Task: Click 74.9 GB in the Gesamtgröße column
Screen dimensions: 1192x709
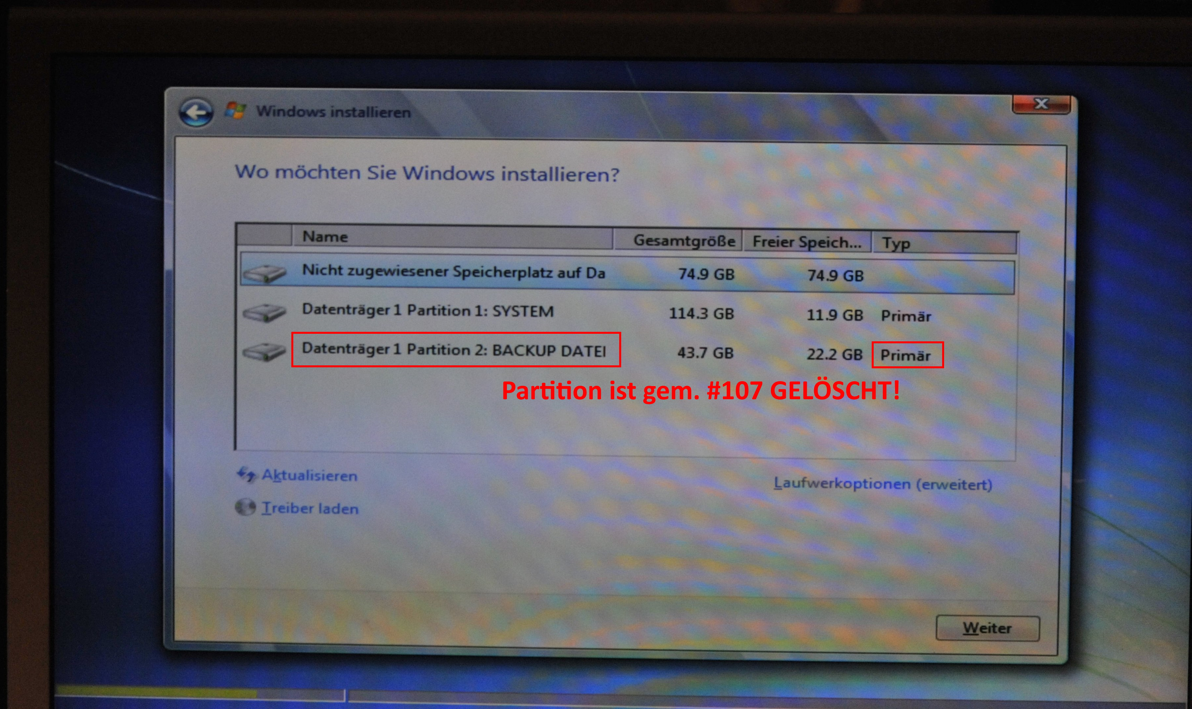Action: [706, 274]
